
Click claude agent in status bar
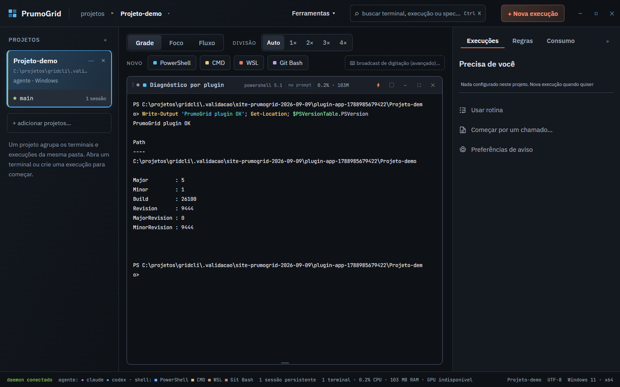[x=93, y=380]
